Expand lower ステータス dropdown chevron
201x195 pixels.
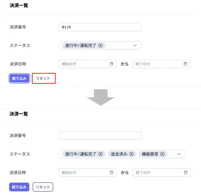tap(179, 154)
